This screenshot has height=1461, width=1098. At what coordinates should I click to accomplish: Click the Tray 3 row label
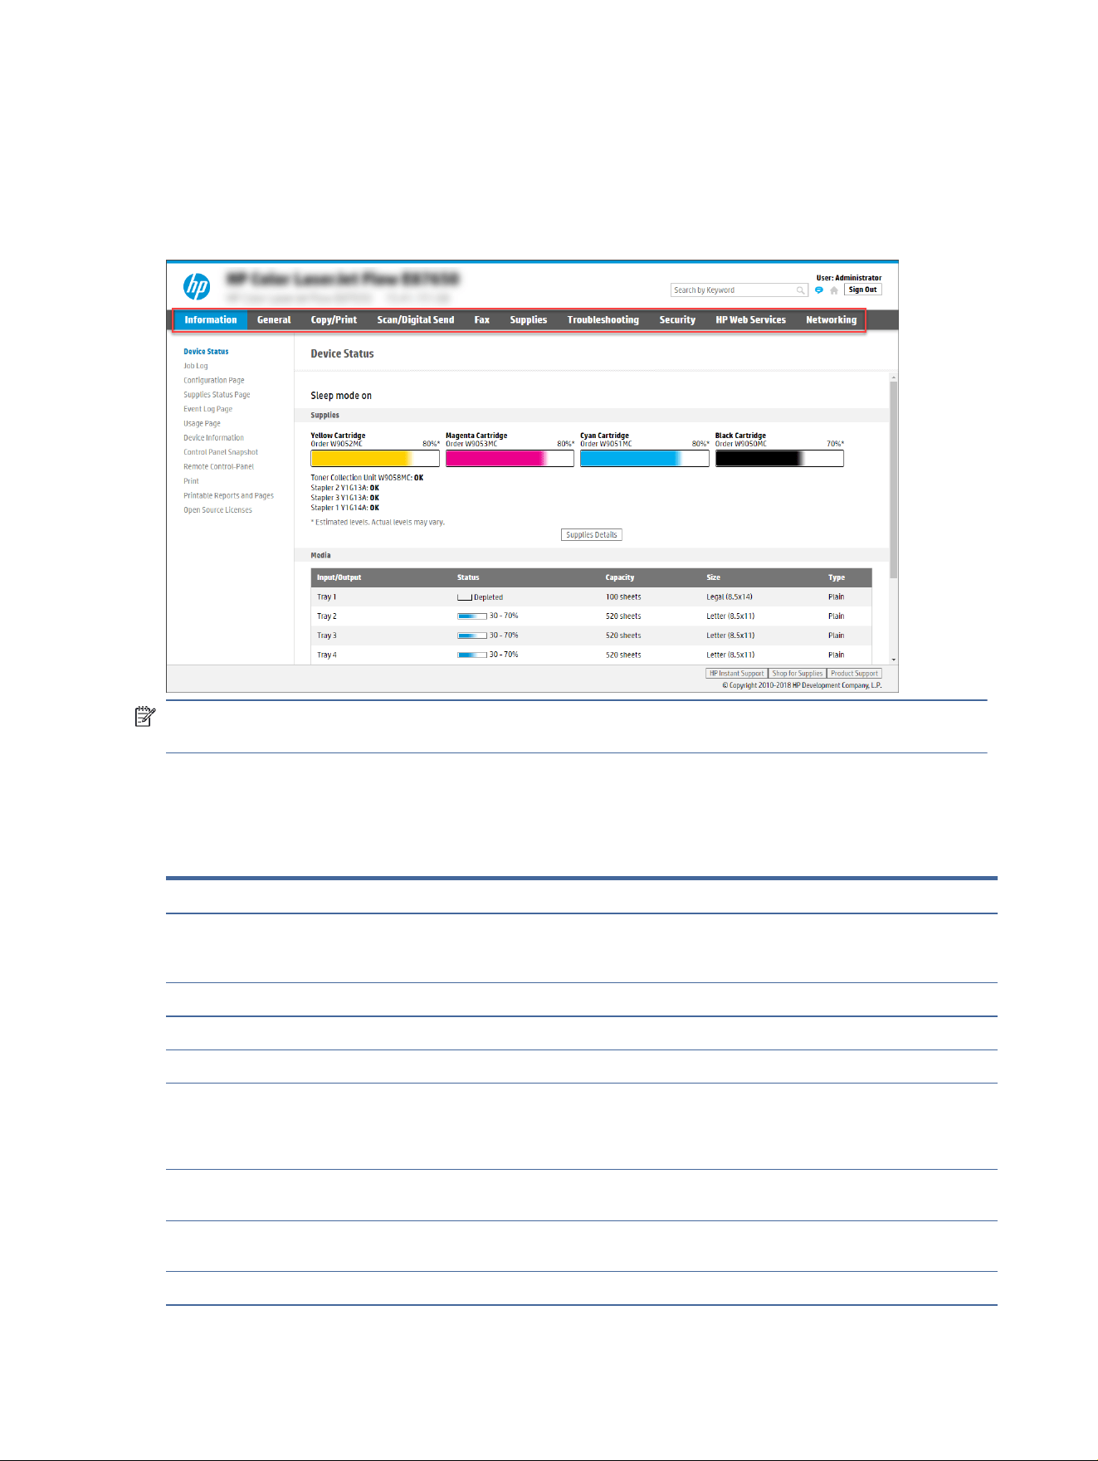[x=327, y=636]
